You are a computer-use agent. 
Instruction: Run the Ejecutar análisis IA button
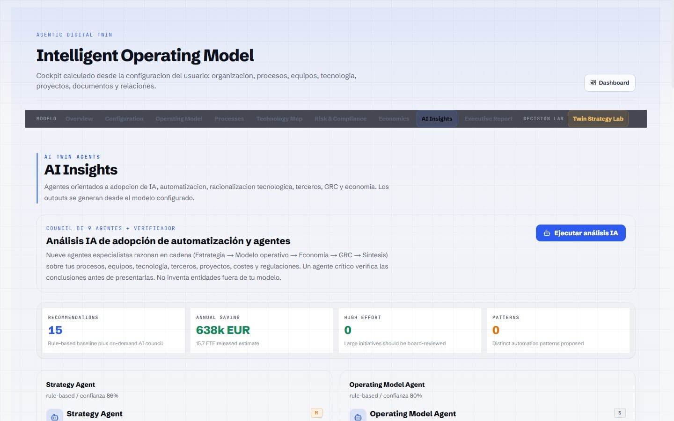click(x=580, y=233)
